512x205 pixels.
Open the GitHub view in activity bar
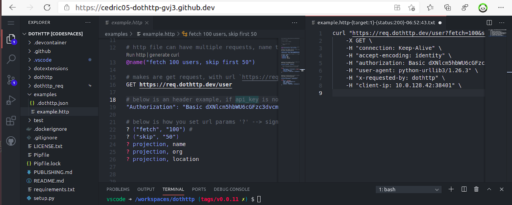point(11,141)
